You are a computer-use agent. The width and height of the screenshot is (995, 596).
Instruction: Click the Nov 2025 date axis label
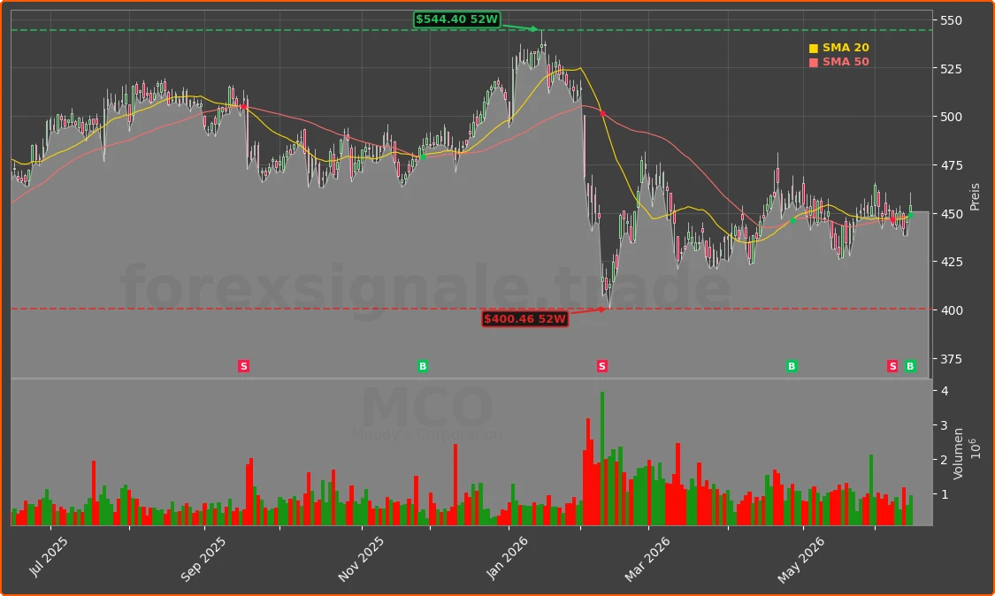pos(361,559)
